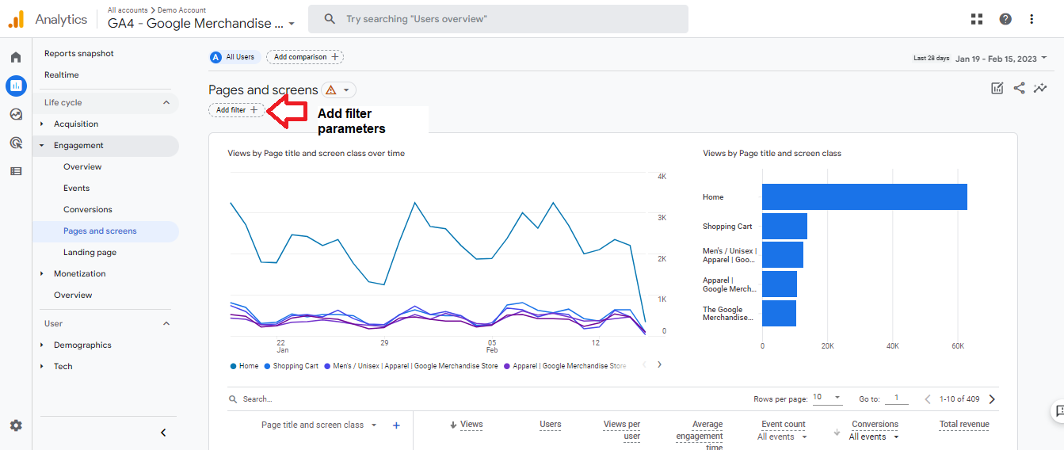Open the Help question mark icon
The height and width of the screenshot is (450, 1064).
1005,19
